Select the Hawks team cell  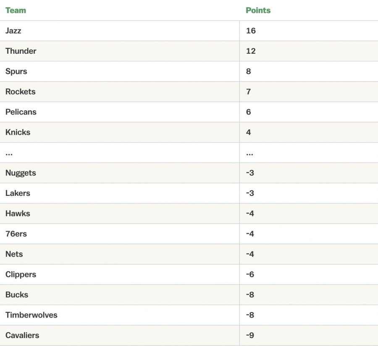point(18,213)
